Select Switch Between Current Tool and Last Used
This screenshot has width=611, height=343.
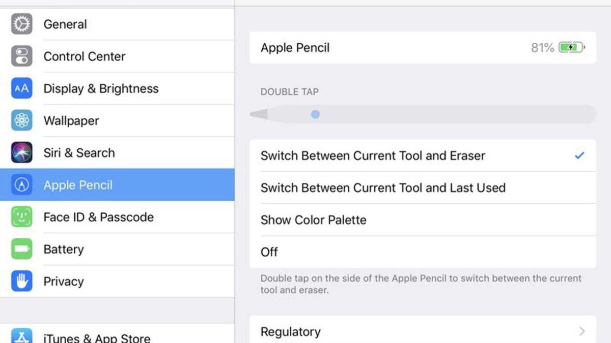pos(383,188)
